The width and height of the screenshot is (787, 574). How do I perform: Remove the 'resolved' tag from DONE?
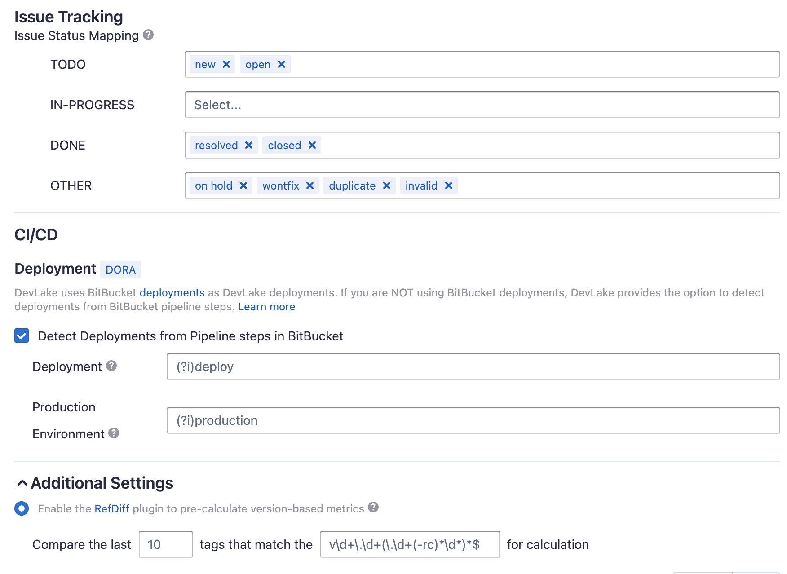[249, 146]
